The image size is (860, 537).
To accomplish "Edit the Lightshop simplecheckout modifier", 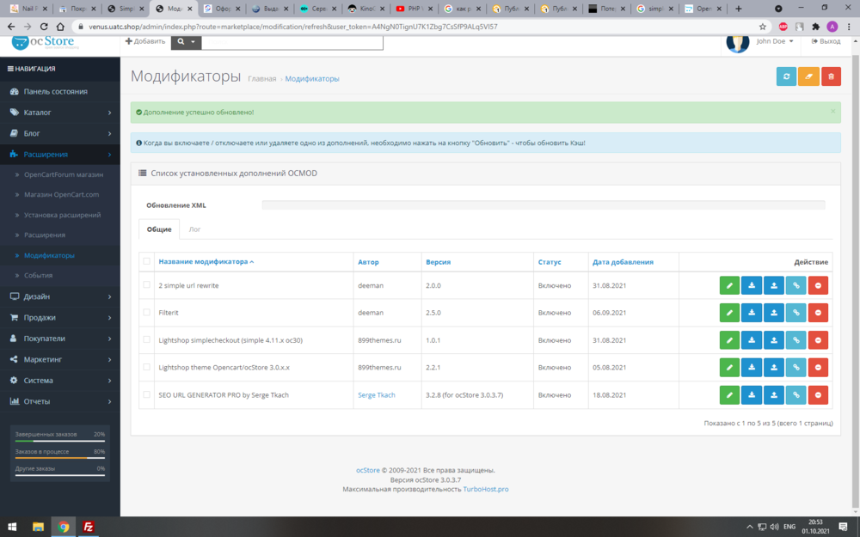I will click(729, 340).
